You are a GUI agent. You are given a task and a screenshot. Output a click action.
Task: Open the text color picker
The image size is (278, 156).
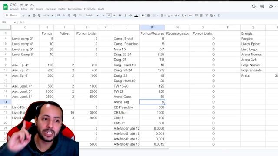136,16
